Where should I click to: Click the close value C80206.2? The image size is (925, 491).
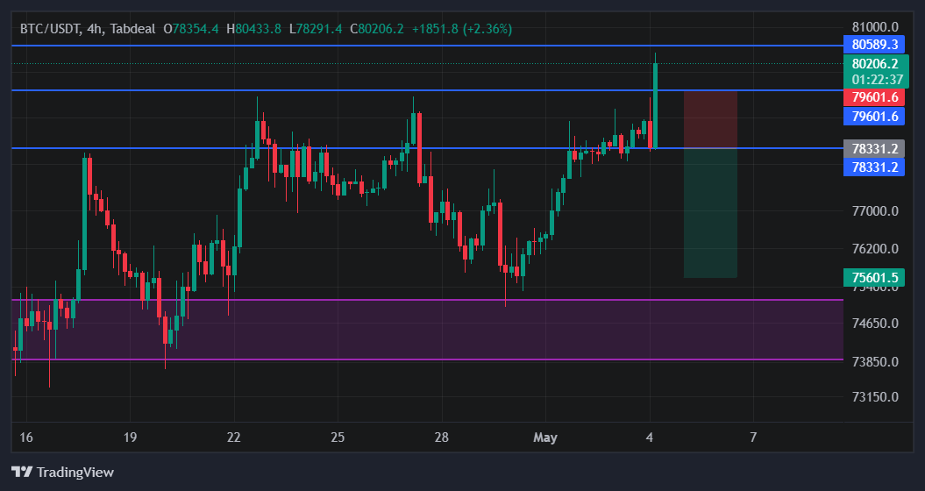pyautogui.click(x=377, y=28)
